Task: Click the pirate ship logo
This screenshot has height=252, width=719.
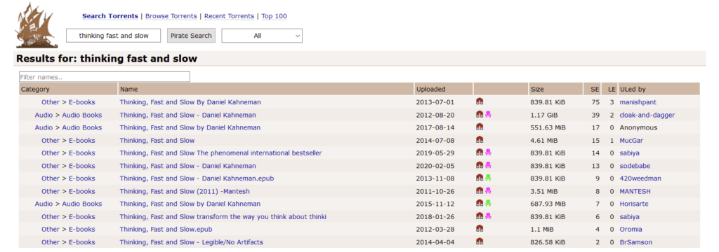Action: [x=35, y=25]
